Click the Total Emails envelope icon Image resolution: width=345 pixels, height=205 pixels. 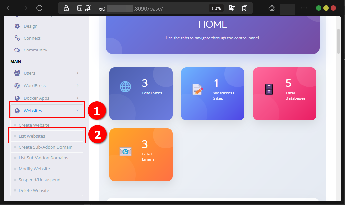point(125,152)
